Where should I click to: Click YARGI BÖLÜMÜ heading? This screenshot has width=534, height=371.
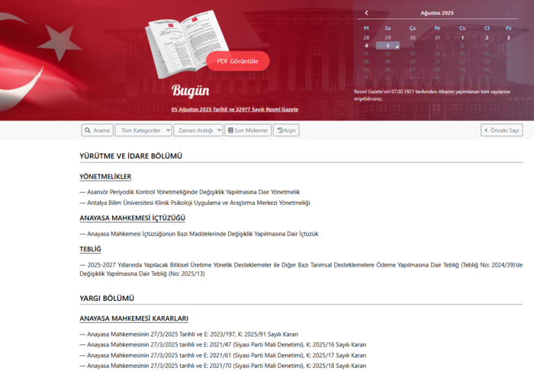point(107,298)
